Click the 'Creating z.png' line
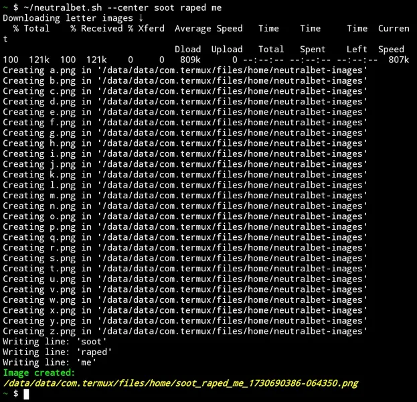417x402 pixels. 185,331
